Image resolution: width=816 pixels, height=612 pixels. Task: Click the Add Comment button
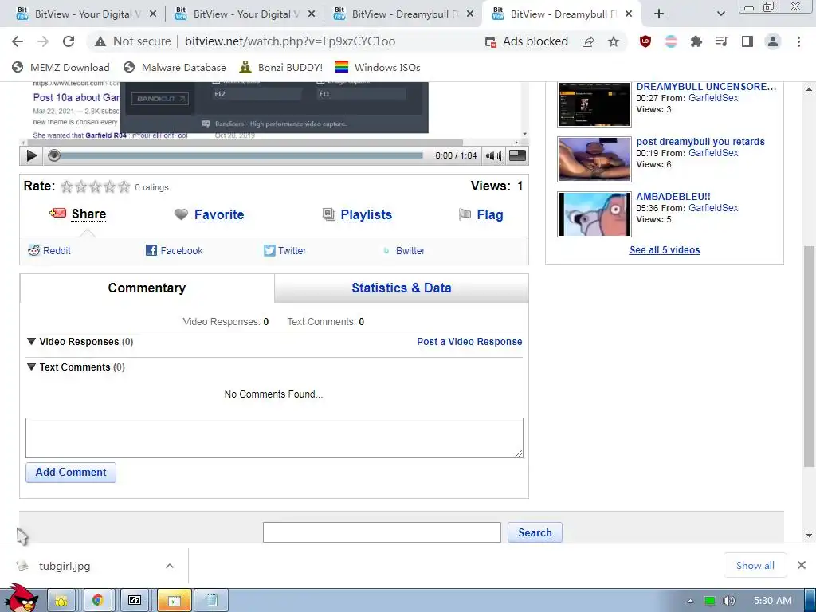(x=71, y=472)
